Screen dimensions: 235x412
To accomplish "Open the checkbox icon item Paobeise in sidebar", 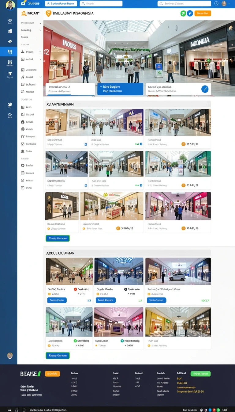I will (x=28, y=144).
